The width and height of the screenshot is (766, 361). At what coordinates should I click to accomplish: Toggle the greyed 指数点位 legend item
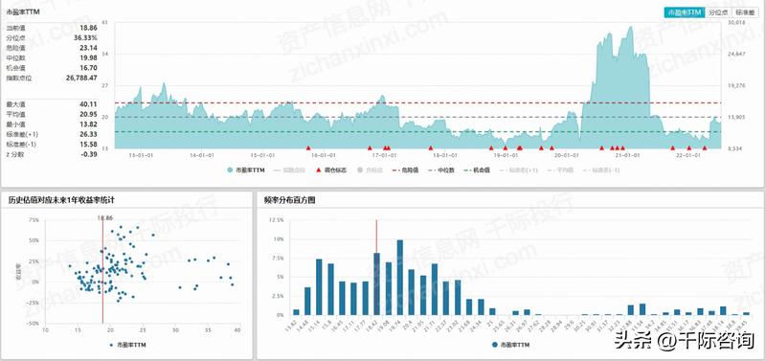[289, 170]
